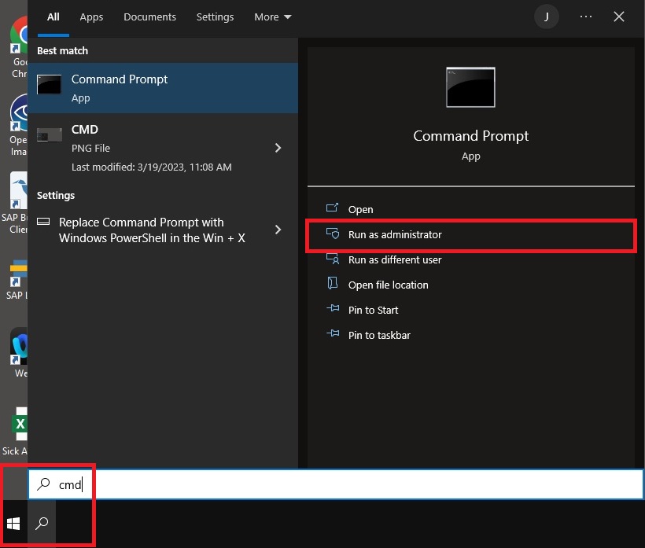
Task: Expand the Replace Command Prompt setting arrow
Action: tap(278, 230)
